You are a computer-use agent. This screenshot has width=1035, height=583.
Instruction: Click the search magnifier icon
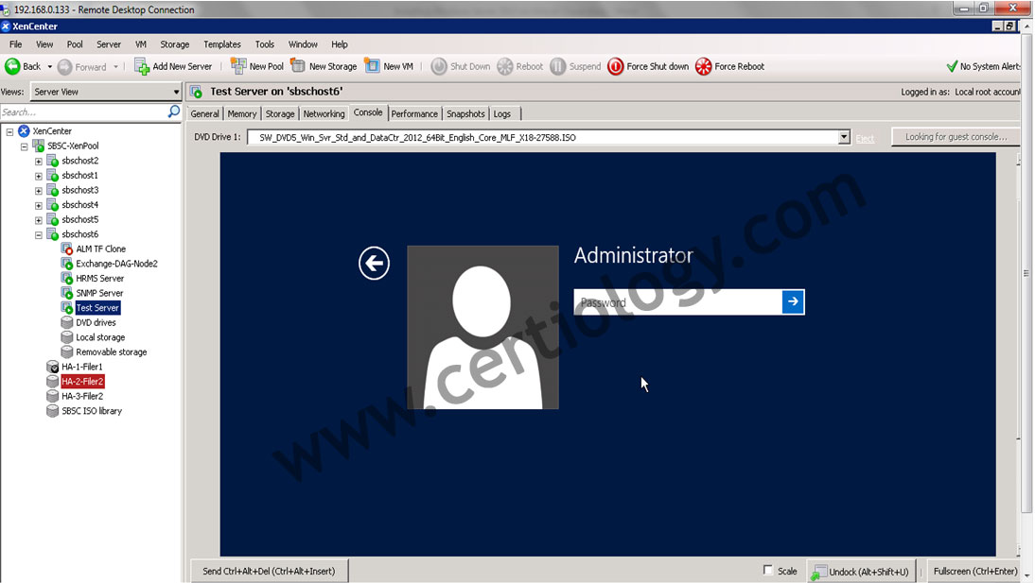(x=173, y=111)
